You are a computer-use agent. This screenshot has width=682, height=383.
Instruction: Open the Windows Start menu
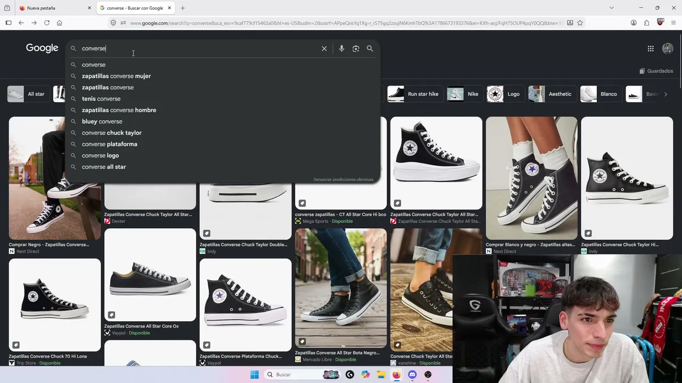click(x=254, y=374)
